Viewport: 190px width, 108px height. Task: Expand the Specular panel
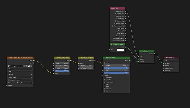click(105, 80)
